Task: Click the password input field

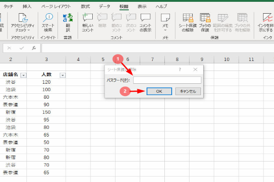Action: click(167, 80)
